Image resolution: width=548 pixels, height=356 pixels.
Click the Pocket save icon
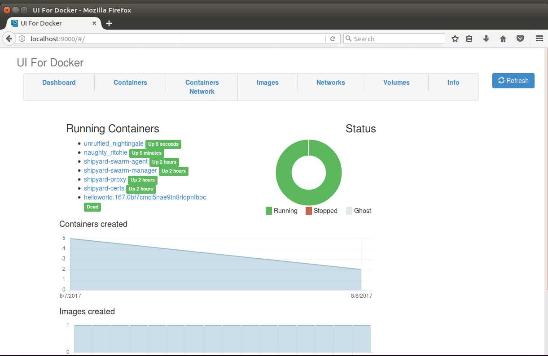click(520, 39)
